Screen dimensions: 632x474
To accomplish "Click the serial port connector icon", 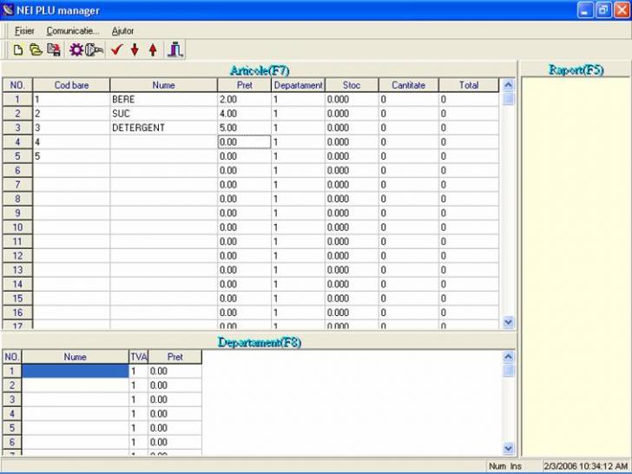I will [95, 49].
